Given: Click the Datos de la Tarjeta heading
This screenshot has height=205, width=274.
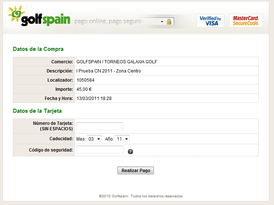Looking at the screenshot, I should coord(37,111).
